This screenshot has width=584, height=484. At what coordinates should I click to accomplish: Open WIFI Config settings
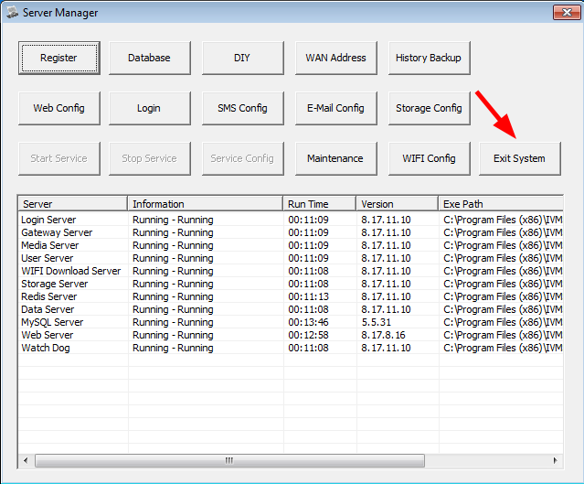pyautogui.click(x=428, y=158)
